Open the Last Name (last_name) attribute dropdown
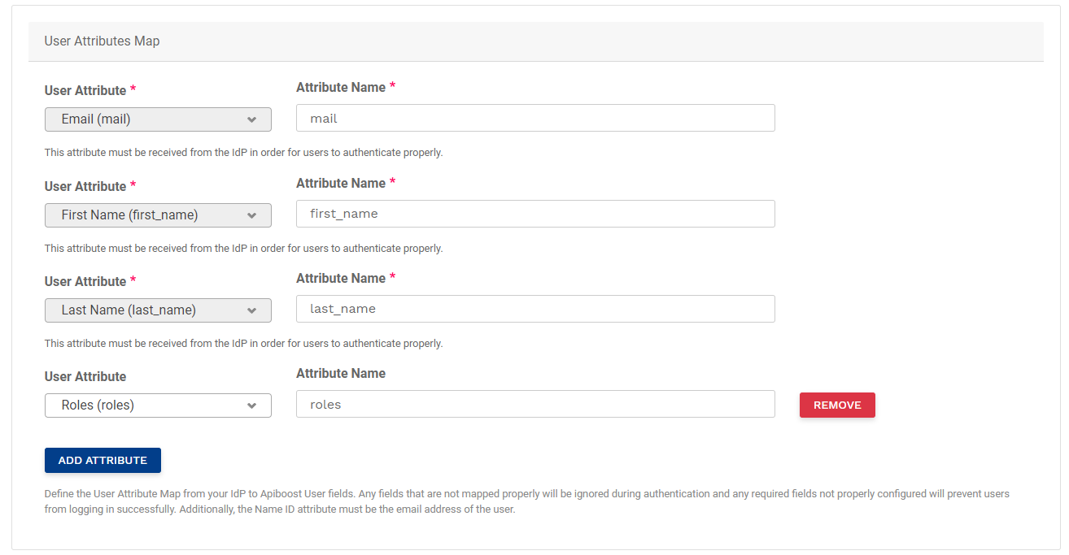Image resolution: width=1069 pixels, height=555 pixels. [158, 310]
